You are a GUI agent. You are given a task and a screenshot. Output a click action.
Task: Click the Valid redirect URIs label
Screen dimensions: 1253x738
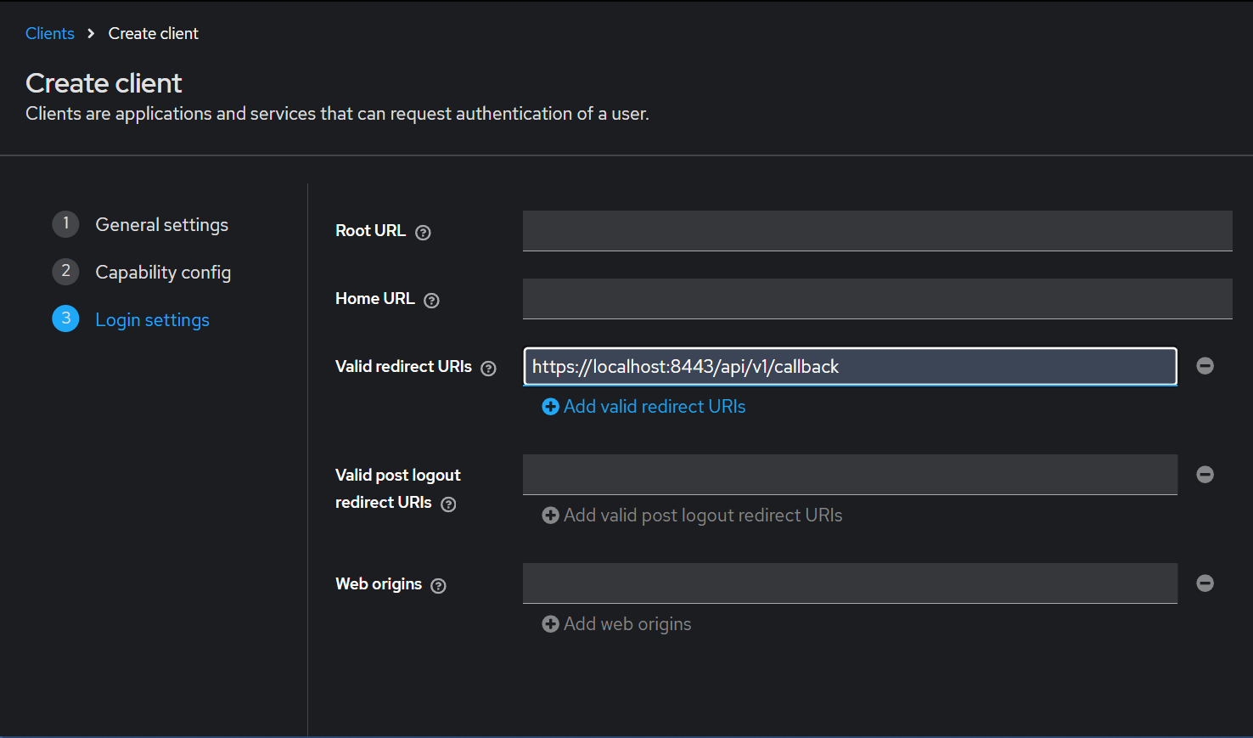pos(403,366)
